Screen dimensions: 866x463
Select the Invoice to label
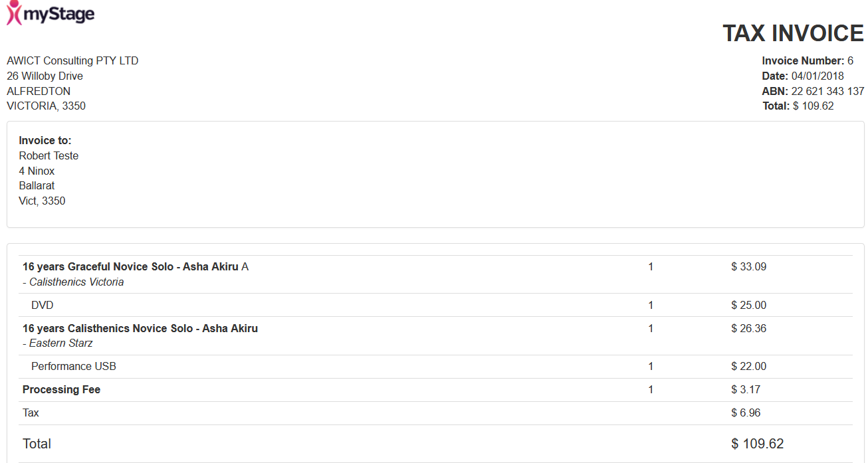45,140
